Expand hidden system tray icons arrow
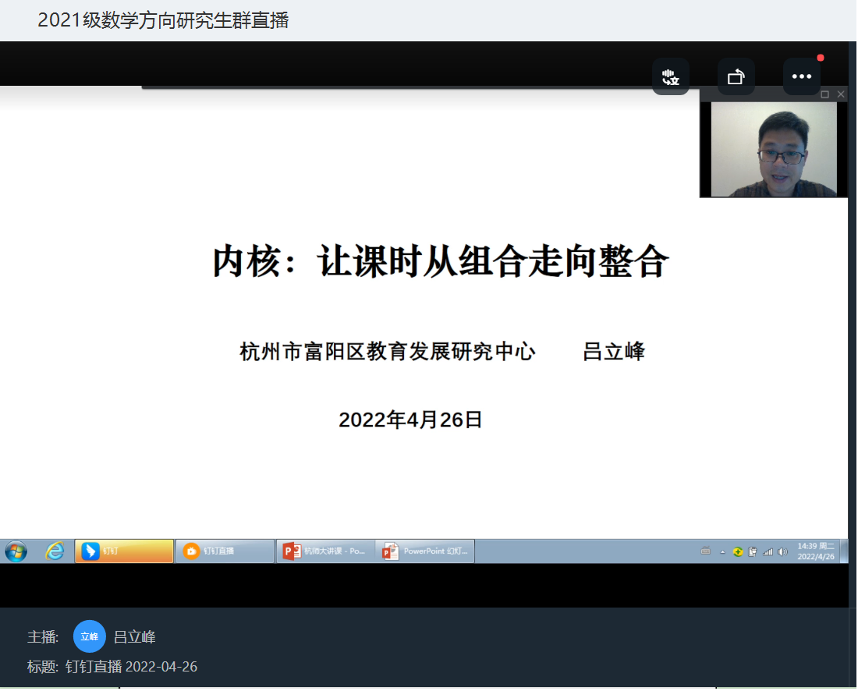 [722, 552]
